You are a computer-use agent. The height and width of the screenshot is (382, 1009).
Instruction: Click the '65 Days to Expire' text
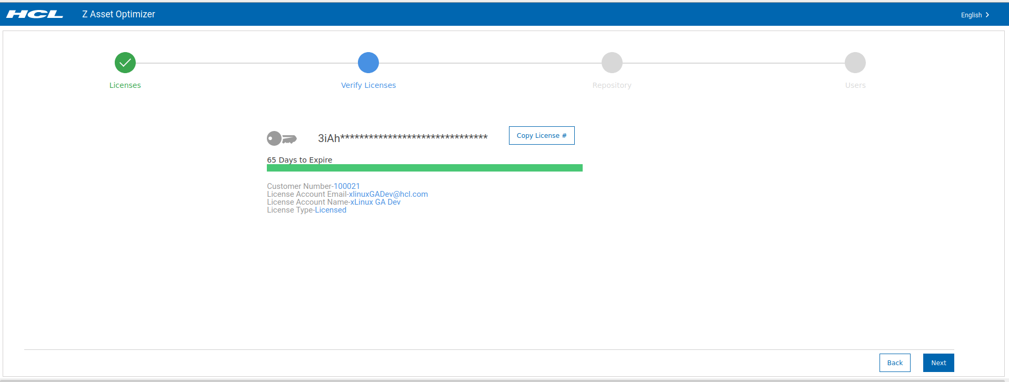(x=299, y=160)
